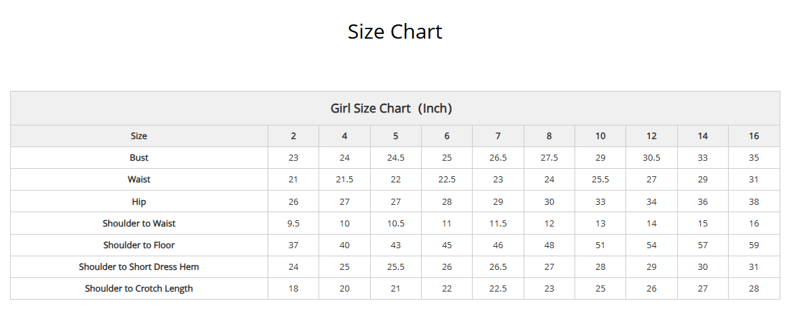Select the Shoulder to Floor row label
The image size is (800, 318).
click(139, 245)
